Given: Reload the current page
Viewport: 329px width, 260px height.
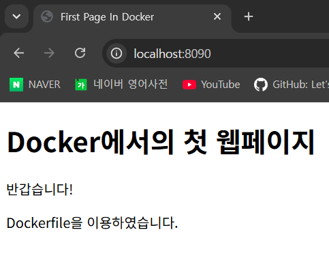Looking at the screenshot, I should point(80,53).
